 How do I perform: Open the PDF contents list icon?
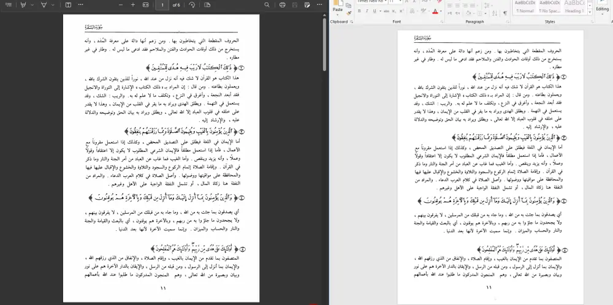tap(9, 5)
